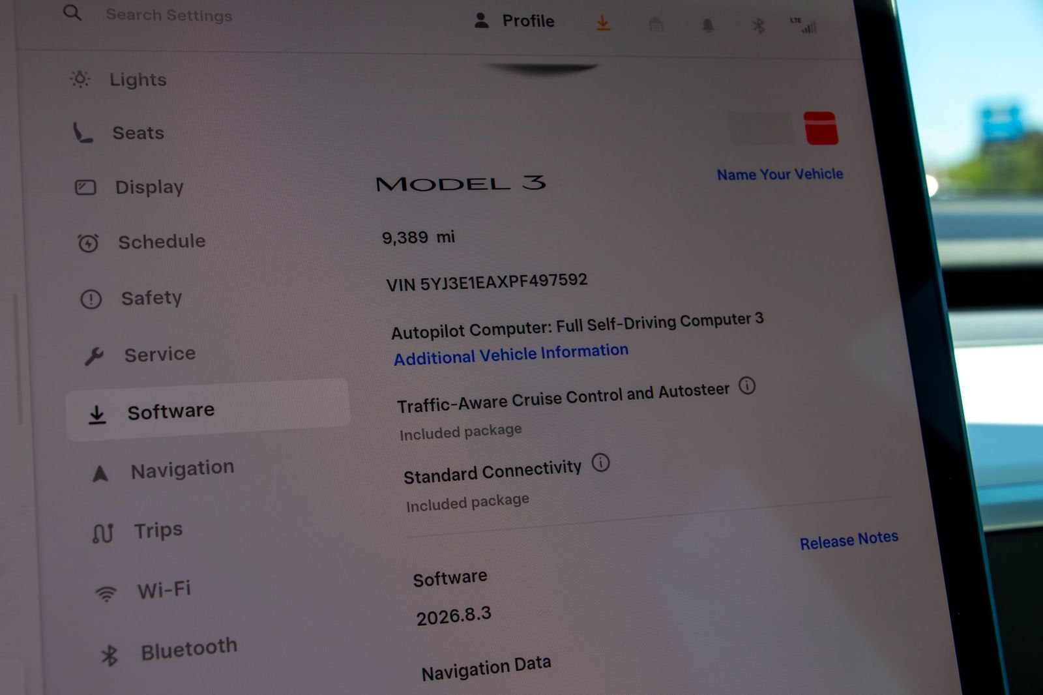Open the Release Notes link

[x=849, y=540]
